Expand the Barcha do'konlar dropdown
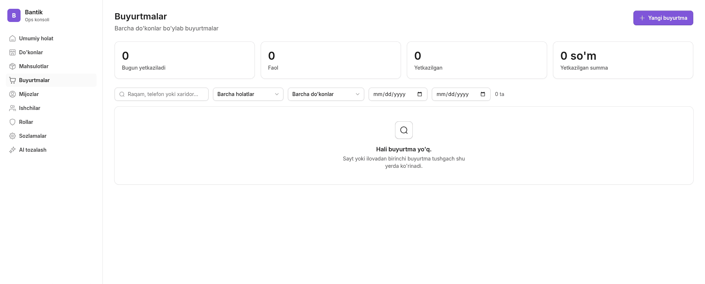The width and height of the screenshot is (705, 284). (x=326, y=94)
